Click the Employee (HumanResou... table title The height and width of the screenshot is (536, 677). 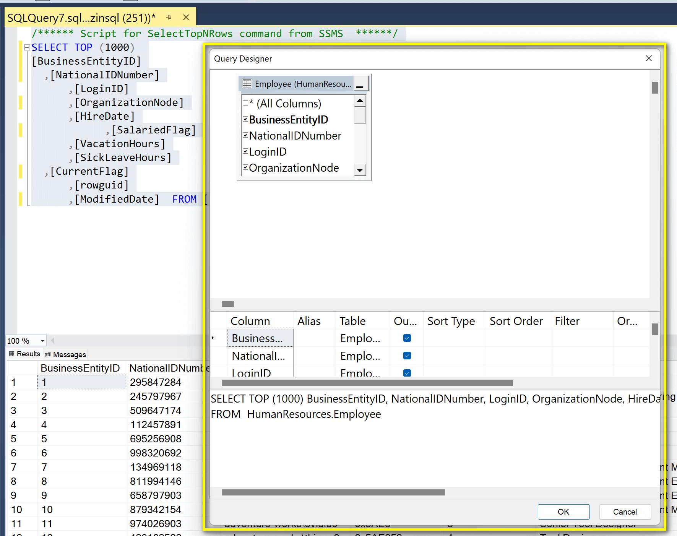[x=303, y=84]
